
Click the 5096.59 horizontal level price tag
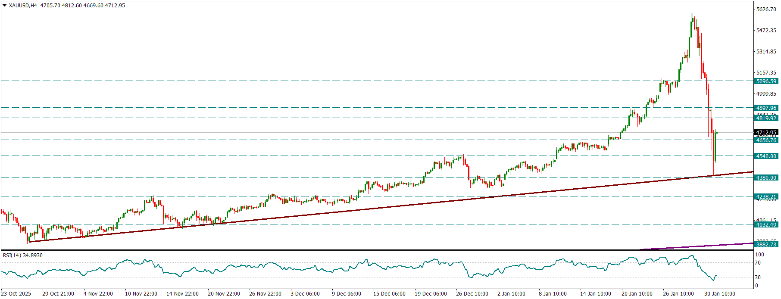tap(766, 81)
